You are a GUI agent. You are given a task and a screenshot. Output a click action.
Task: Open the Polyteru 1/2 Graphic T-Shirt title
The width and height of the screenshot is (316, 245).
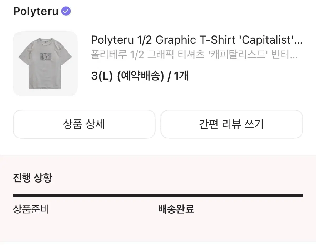click(196, 40)
